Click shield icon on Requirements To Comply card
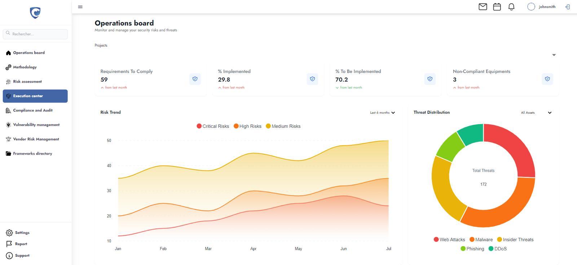The height and width of the screenshot is (265, 577). 195,79
